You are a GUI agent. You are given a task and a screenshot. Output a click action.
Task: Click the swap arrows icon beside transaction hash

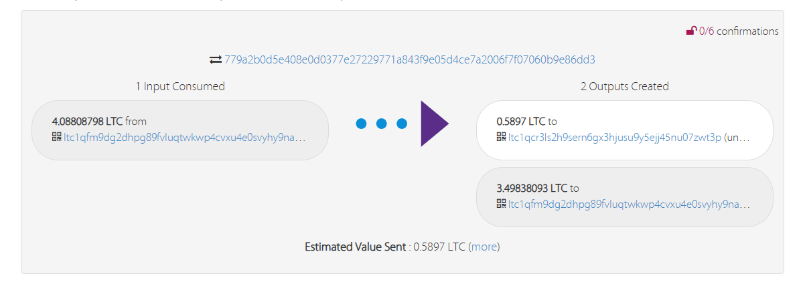215,59
